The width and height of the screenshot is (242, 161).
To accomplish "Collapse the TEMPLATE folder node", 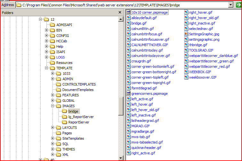I will [46, 68].
